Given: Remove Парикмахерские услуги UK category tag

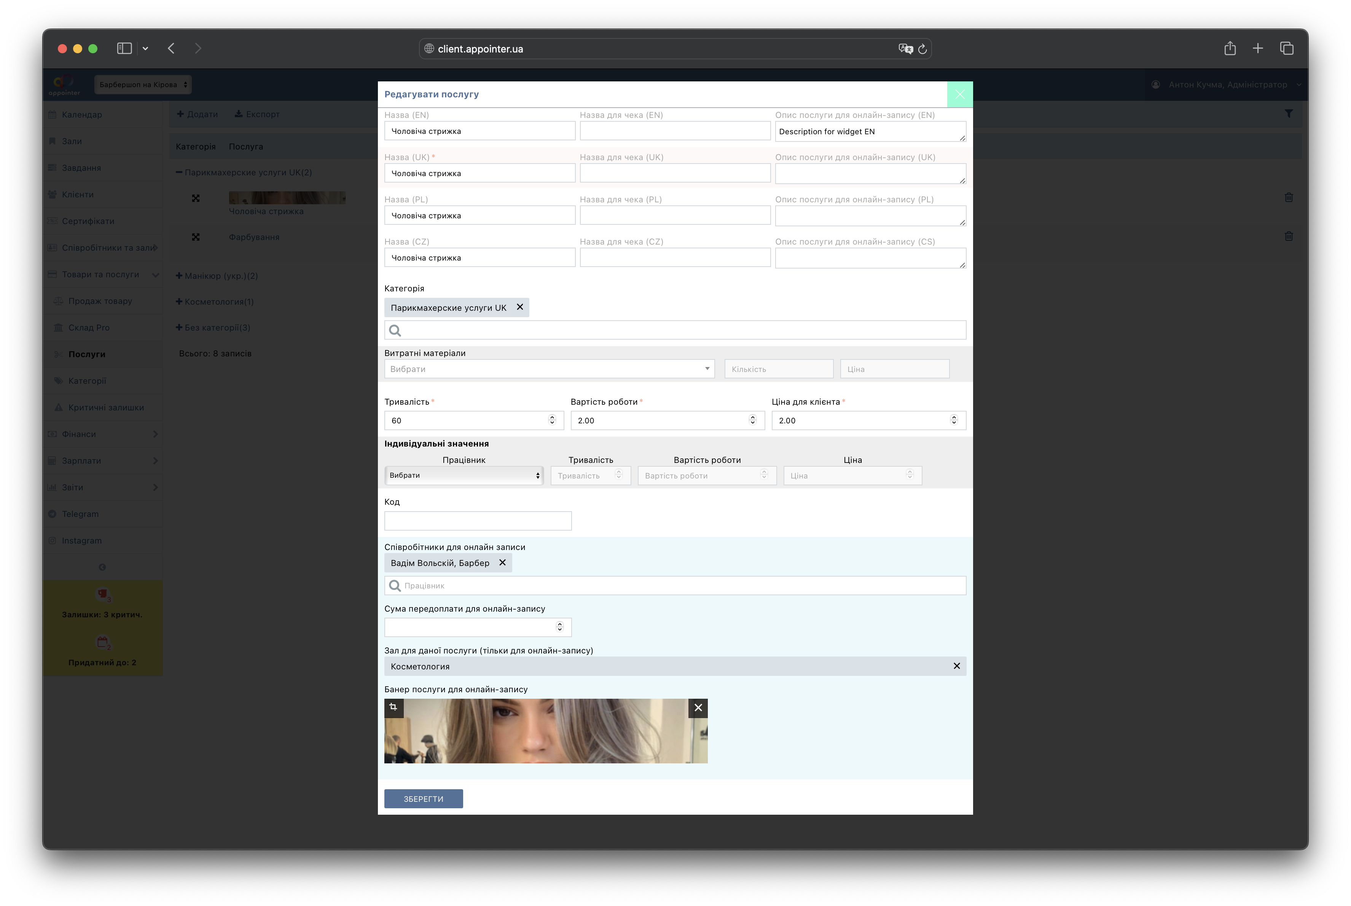Looking at the screenshot, I should click(x=520, y=307).
